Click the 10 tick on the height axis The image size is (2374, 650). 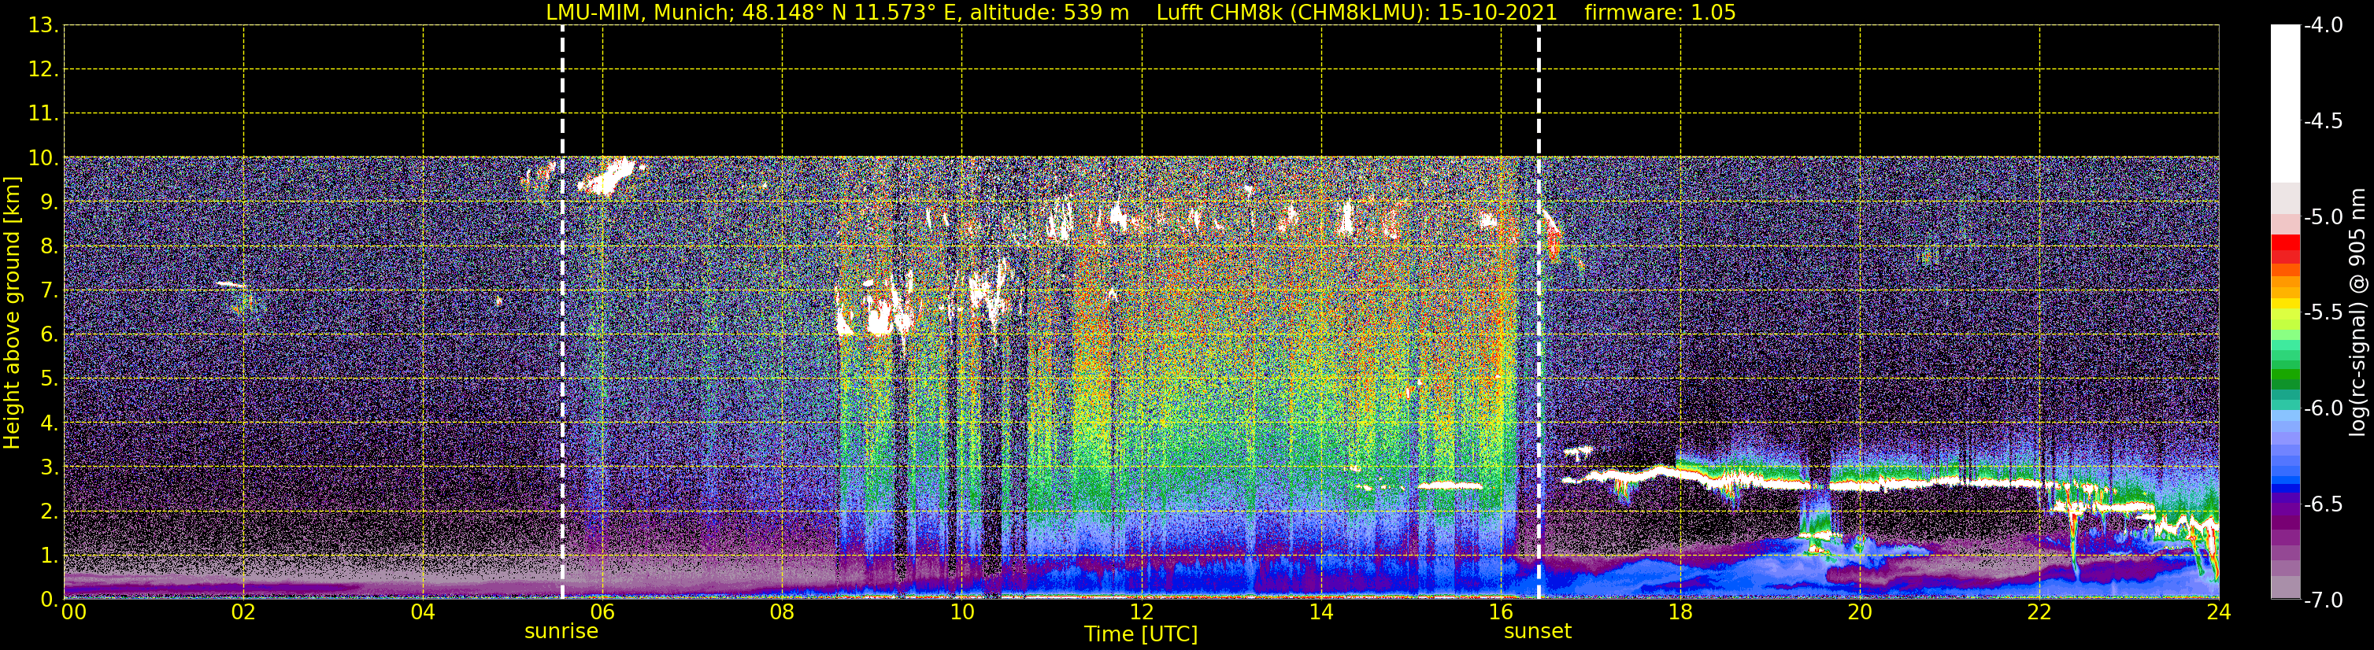point(42,158)
